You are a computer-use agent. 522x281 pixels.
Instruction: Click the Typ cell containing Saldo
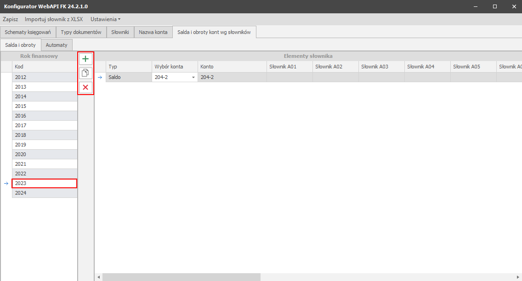(x=129, y=78)
